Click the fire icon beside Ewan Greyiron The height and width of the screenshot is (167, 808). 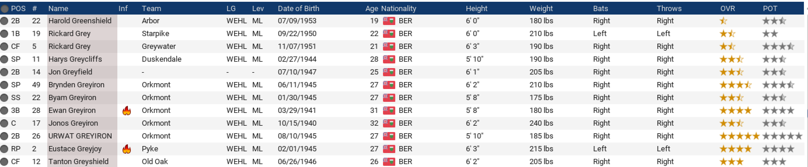click(x=126, y=111)
